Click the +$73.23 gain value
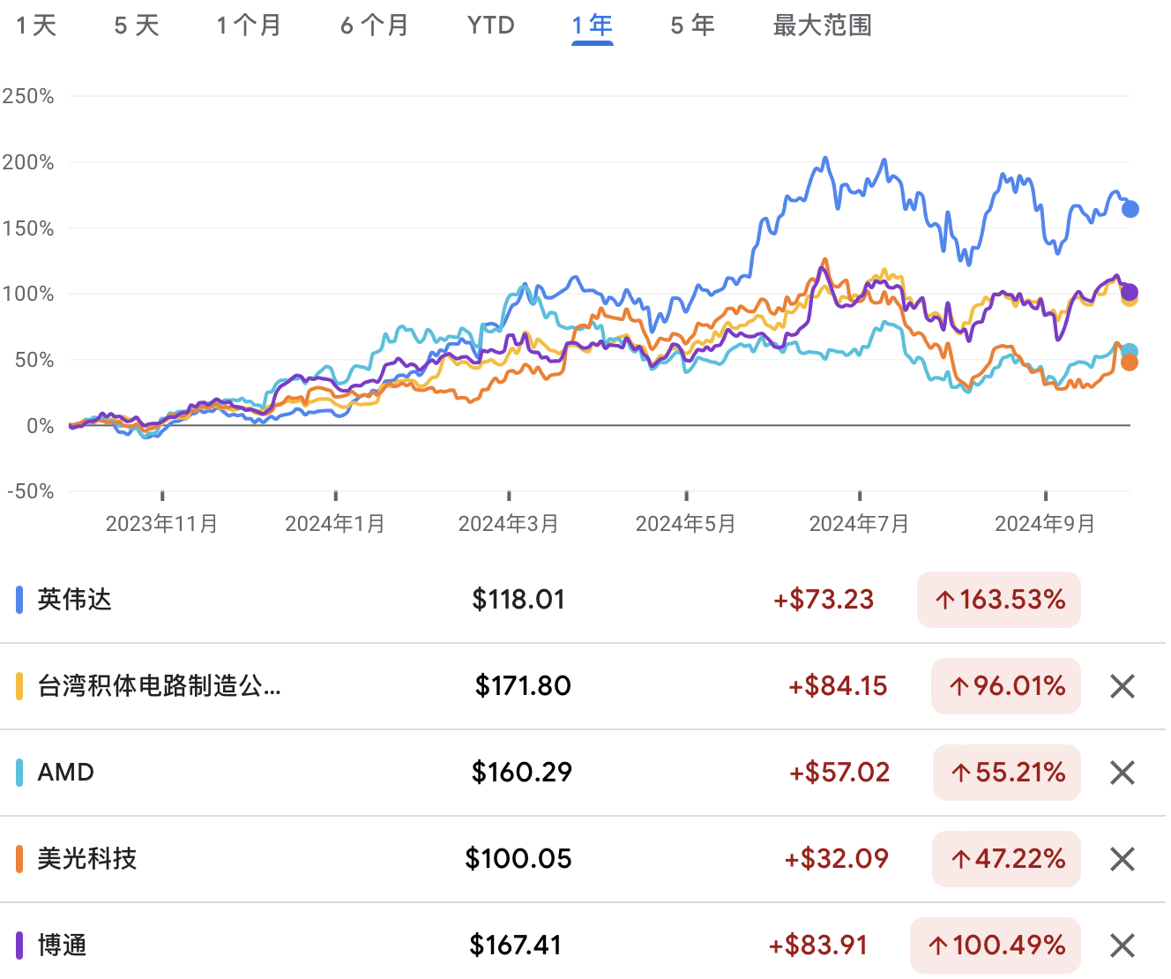This screenshot has width=1171, height=979. (x=824, y=600)
